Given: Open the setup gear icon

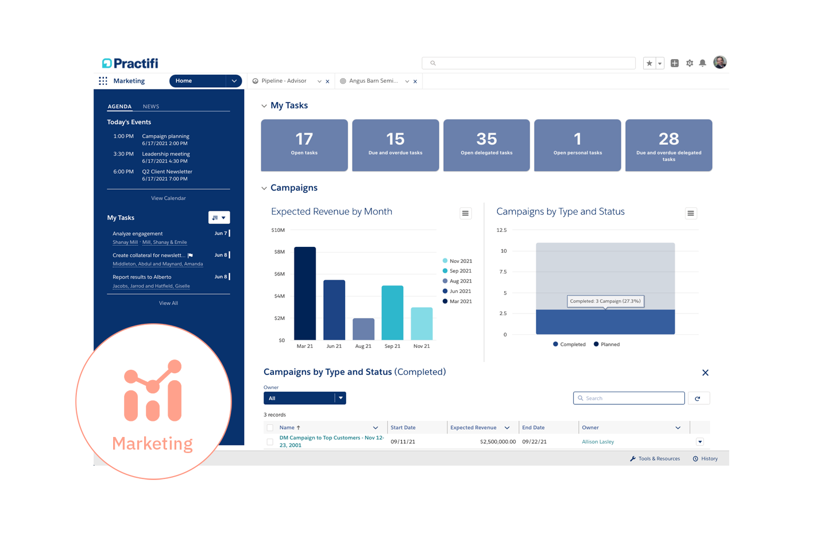Looking at the screenshot, I should 690,63.
